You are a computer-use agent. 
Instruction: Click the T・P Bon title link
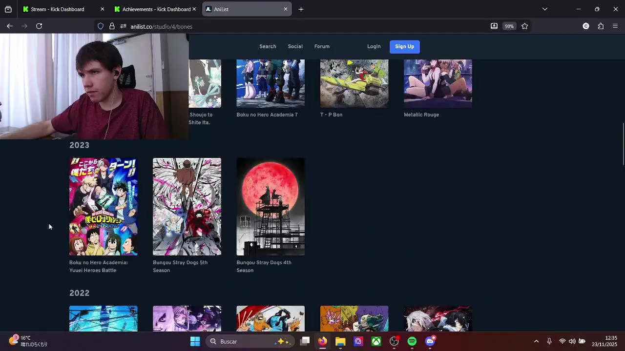coord(332,115)
